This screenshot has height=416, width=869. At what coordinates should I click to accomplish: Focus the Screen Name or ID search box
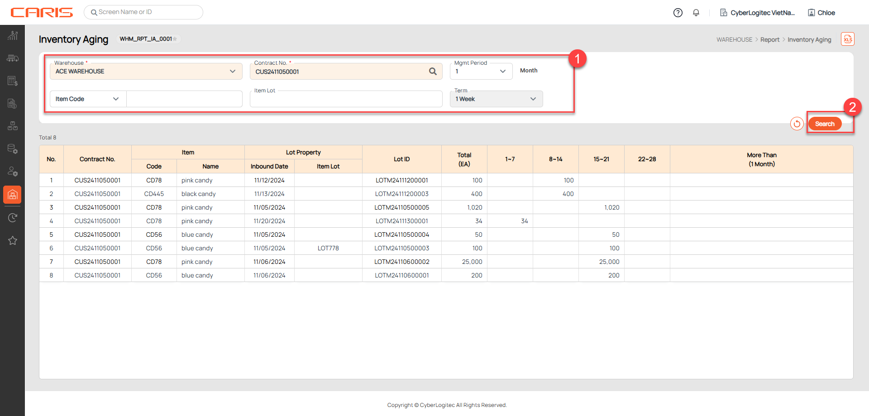pos(143,12)
